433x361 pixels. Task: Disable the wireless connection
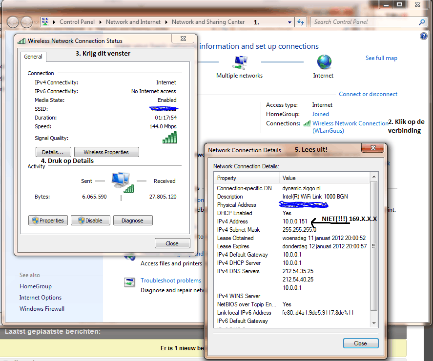(x=90, y=220)
